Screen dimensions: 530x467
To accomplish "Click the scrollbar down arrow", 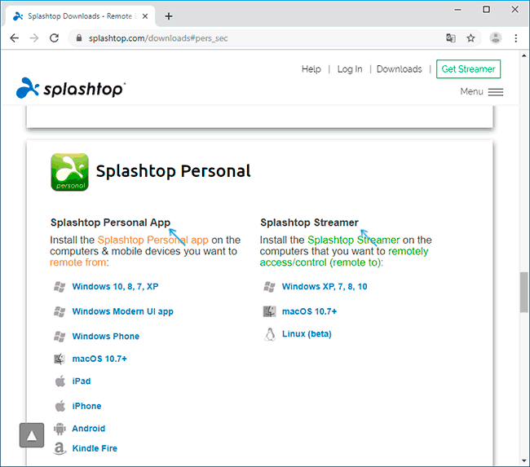I will (524, 461).
